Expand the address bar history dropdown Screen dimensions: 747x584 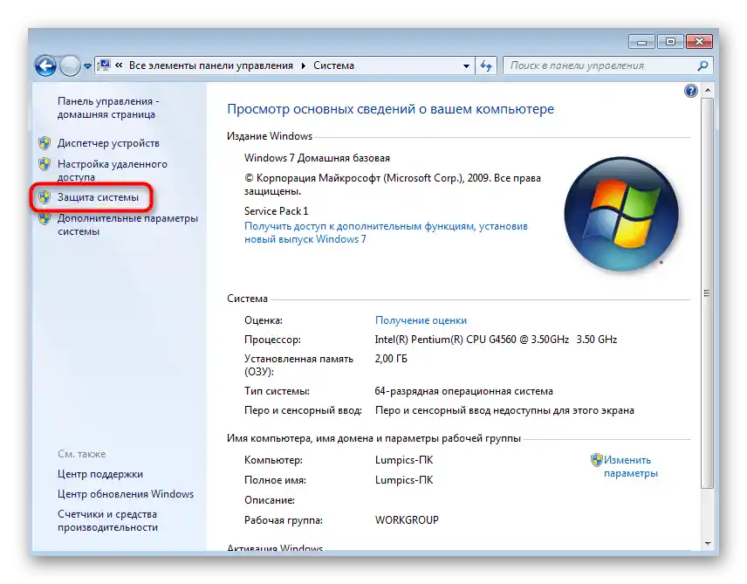click(x=466, y=65)
